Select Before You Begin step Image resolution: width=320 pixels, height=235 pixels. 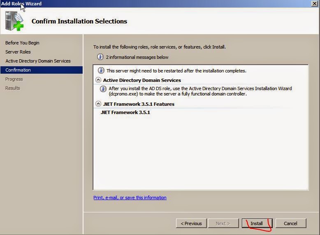coord(22,43)
